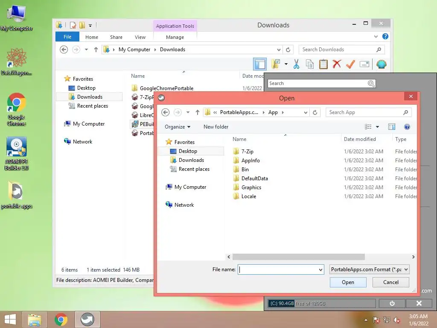Open the Manage ribbon tab
This screenshot has height=328, width=437.
175,37
